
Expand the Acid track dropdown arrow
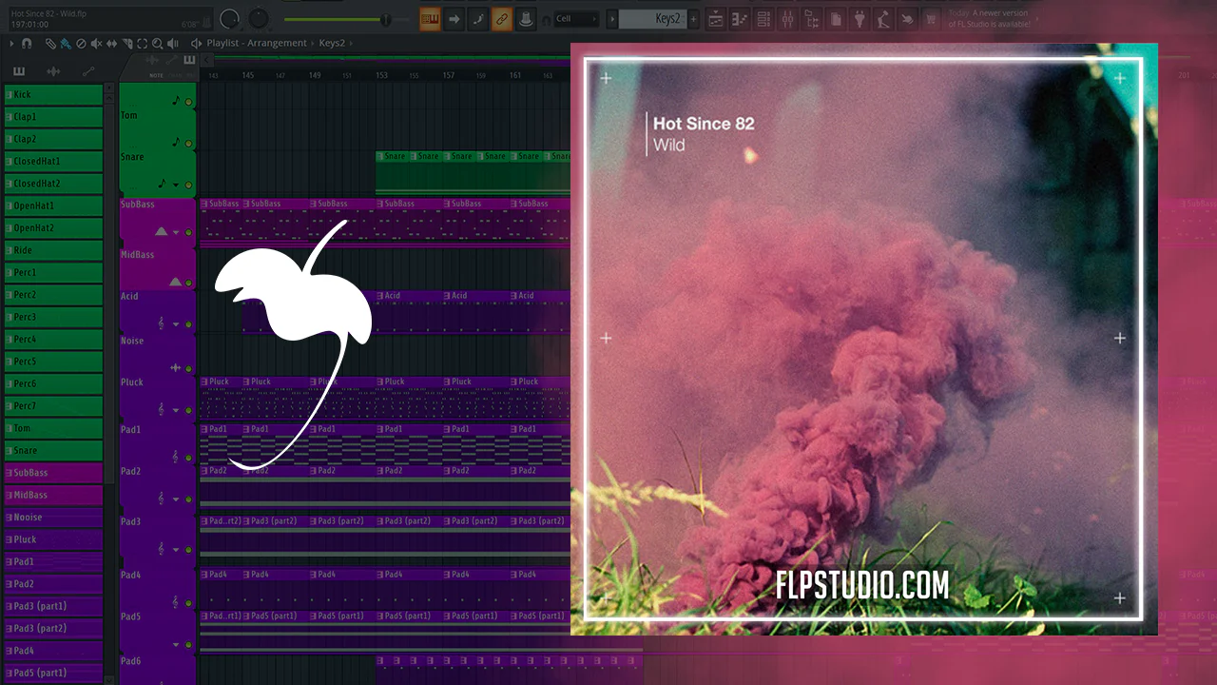pos(176,324)
